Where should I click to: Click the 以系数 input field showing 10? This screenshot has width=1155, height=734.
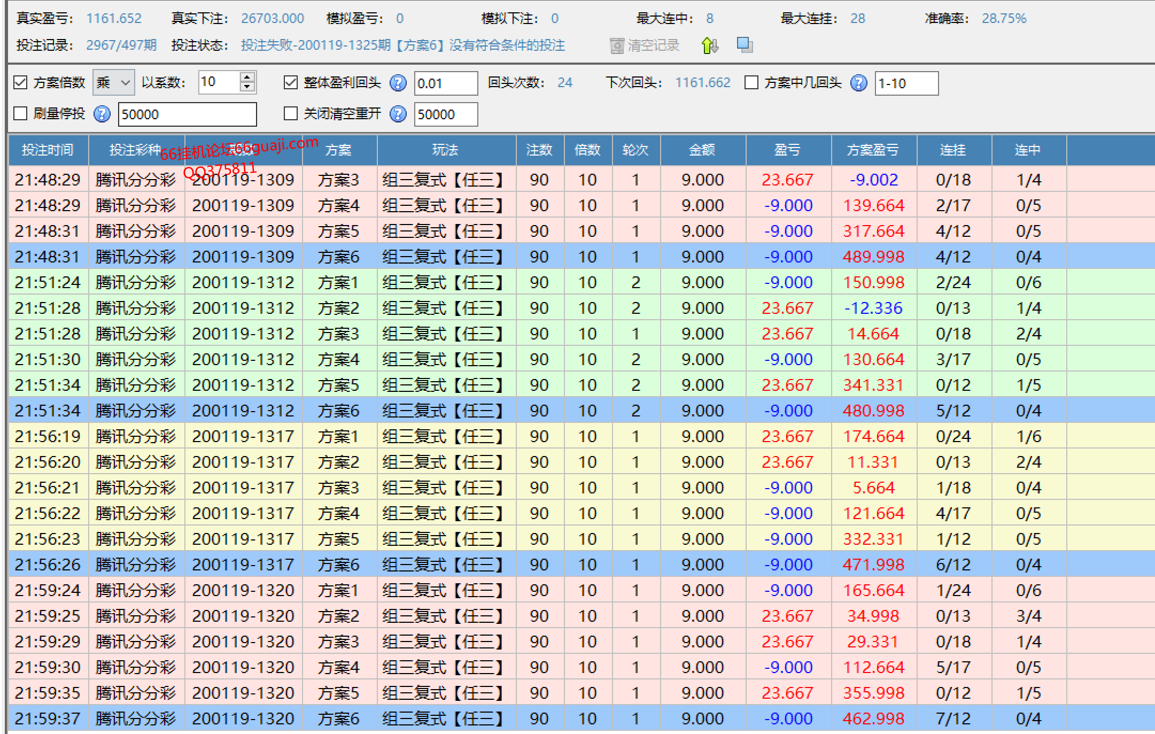219,82
